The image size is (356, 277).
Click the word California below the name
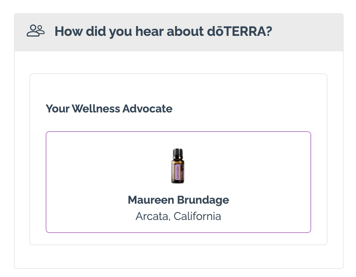[197, 216]
